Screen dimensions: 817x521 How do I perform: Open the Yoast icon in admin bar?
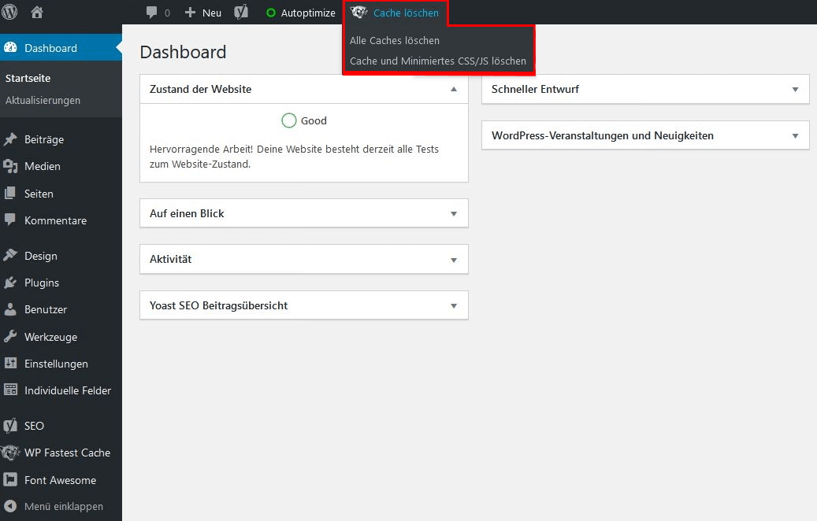[x=241, y=13]
